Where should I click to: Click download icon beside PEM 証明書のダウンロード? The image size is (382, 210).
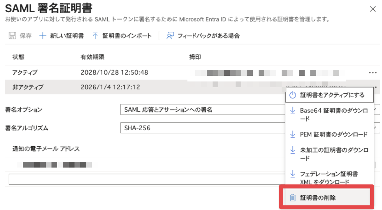[x=293, y=134]
